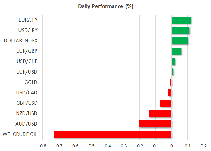This screenshot has height=151, width=211.
Task: Click the -0.8 x-axis tick label
Action: click(42, 146)
